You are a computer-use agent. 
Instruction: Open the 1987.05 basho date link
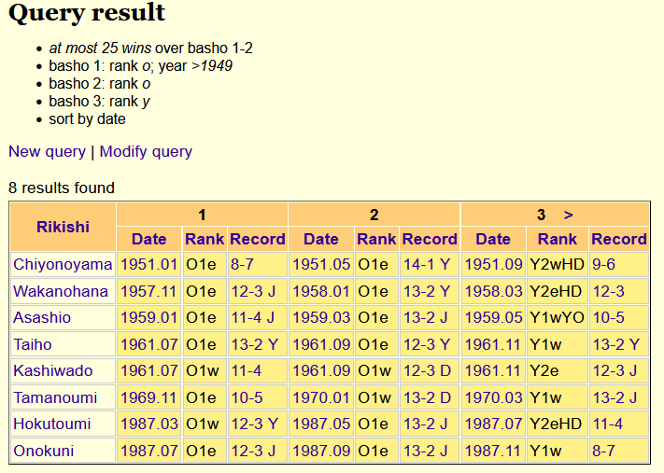[321, 424]
